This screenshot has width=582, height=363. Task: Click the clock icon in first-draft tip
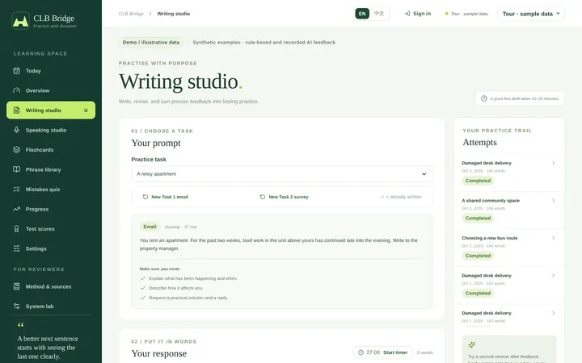484,98
